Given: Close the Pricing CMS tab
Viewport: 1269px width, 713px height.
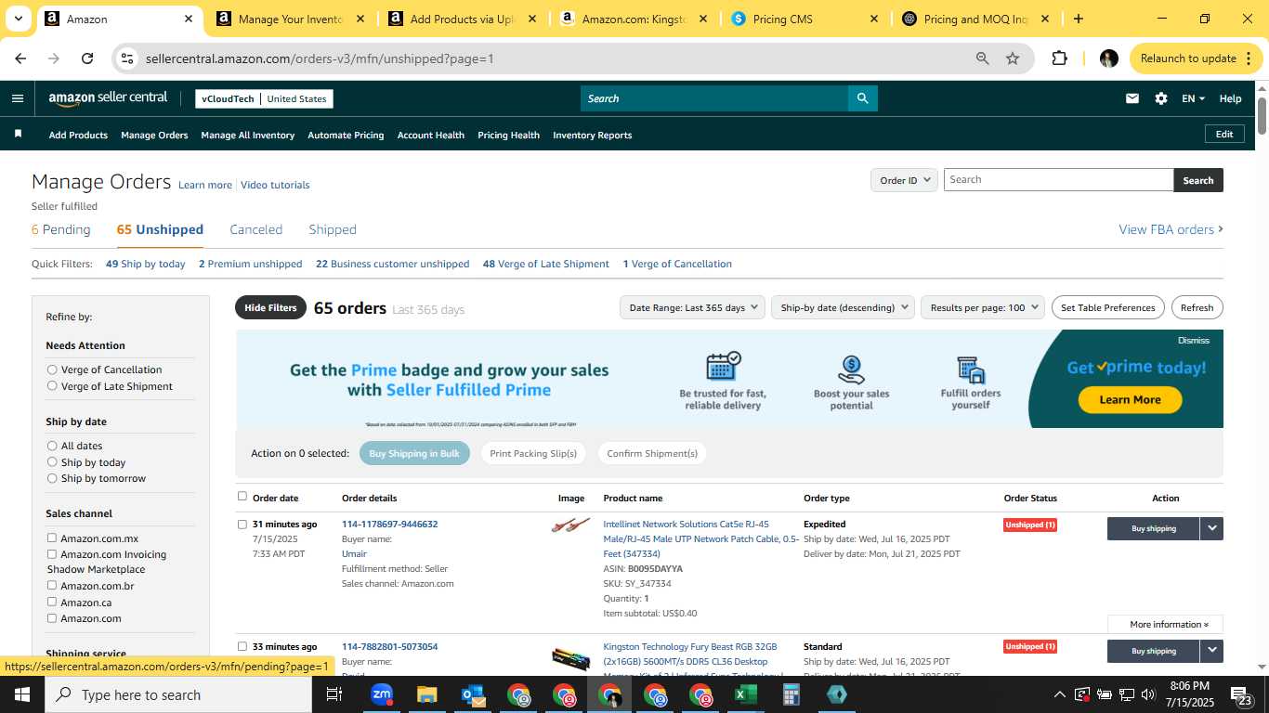Looking at the screenshot, I should tap(873, 19).
